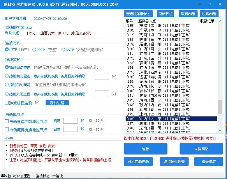The image size is (227, 179).
Task: Enable 游戏进程监测 checkbox
Action: point(7,103)
